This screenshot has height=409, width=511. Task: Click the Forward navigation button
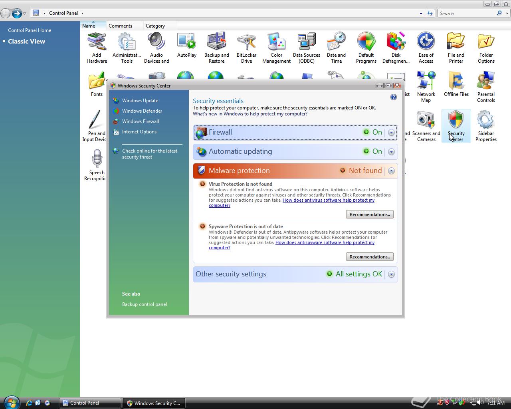pos(16,14)
